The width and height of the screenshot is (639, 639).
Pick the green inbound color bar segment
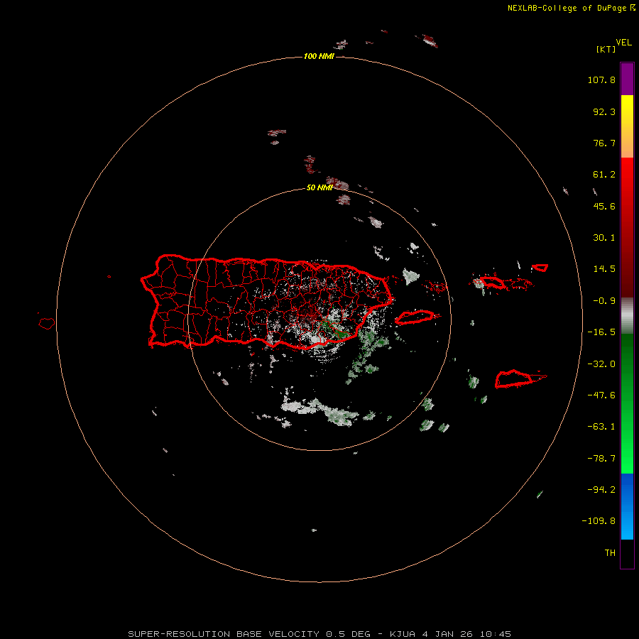[x=627, y=403]
